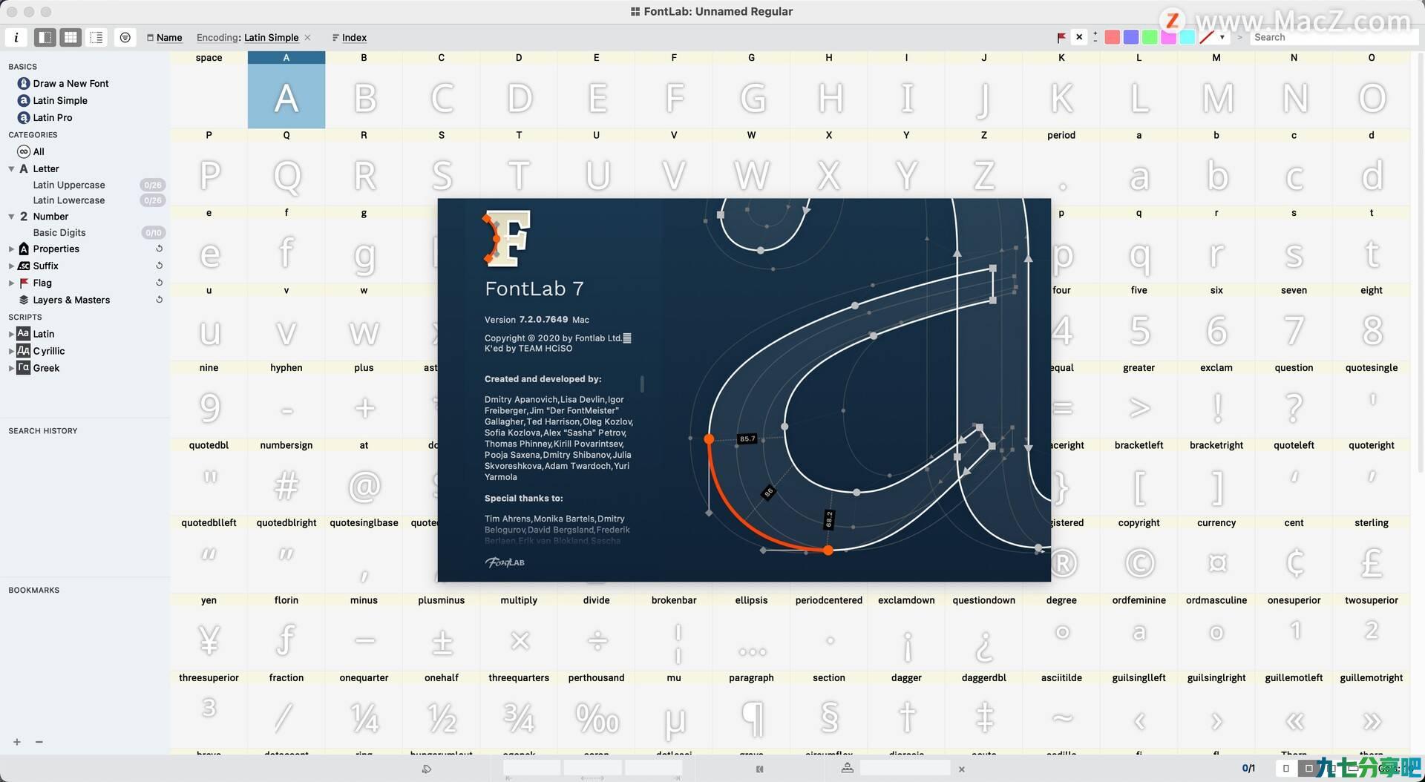Click the clear flag X button

tap(1079, 36)
